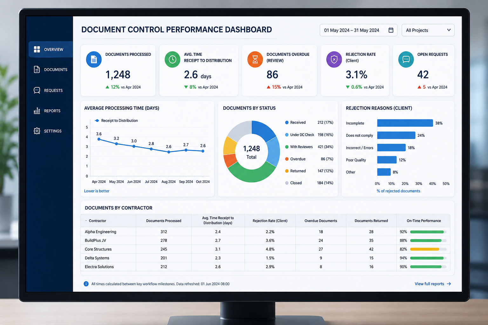The image size is (488, 325).
Task: Click the Documents Returned column header
Action: tap(371, 221)
